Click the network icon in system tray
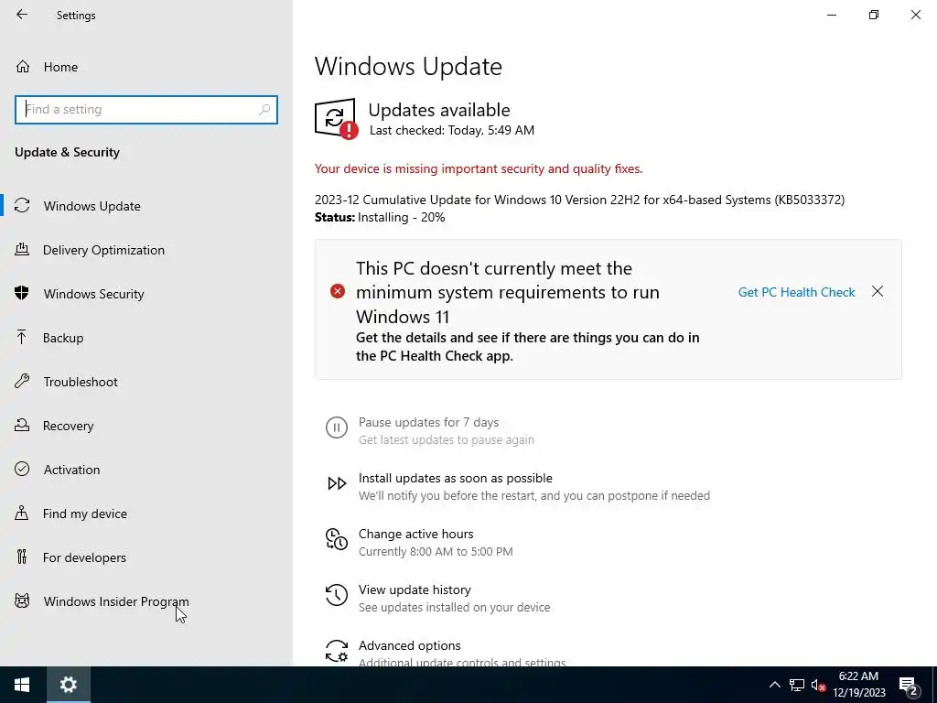 point(797,685)
